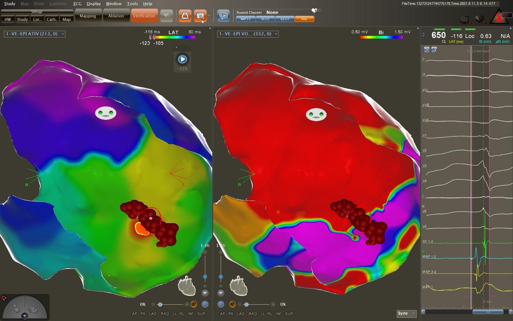
Task: Open the Tools menu
Action: pyautogui.click(x=132, y=3)
